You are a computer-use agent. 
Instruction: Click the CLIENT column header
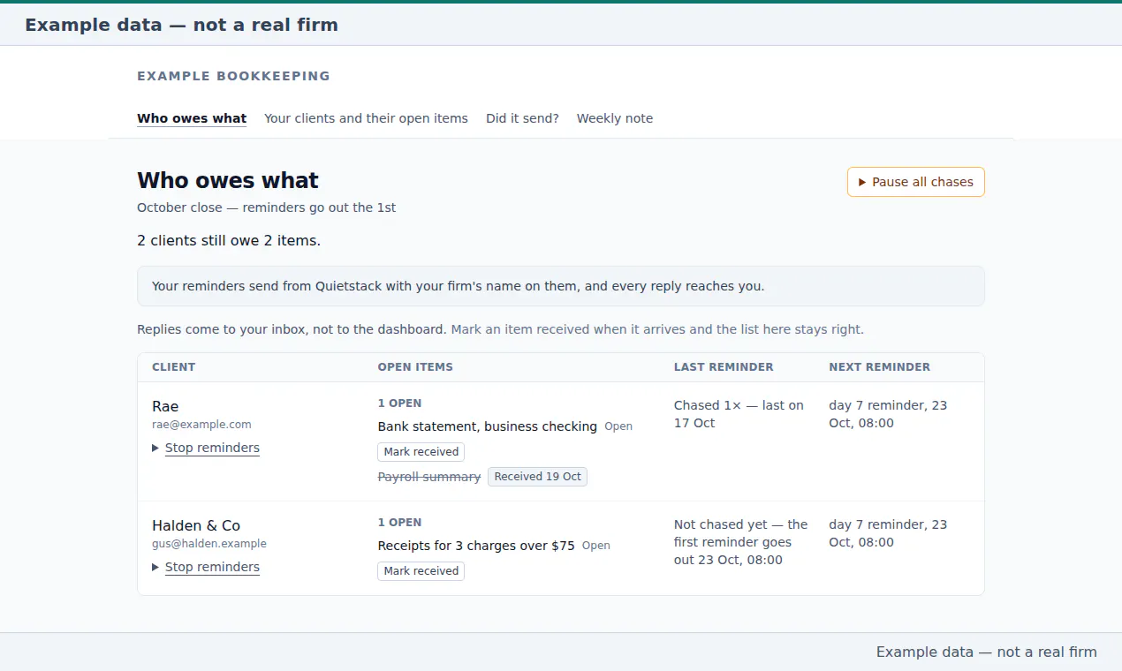174,367
